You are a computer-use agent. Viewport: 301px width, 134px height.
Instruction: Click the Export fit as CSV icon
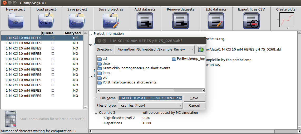click(x=251, y=21)
